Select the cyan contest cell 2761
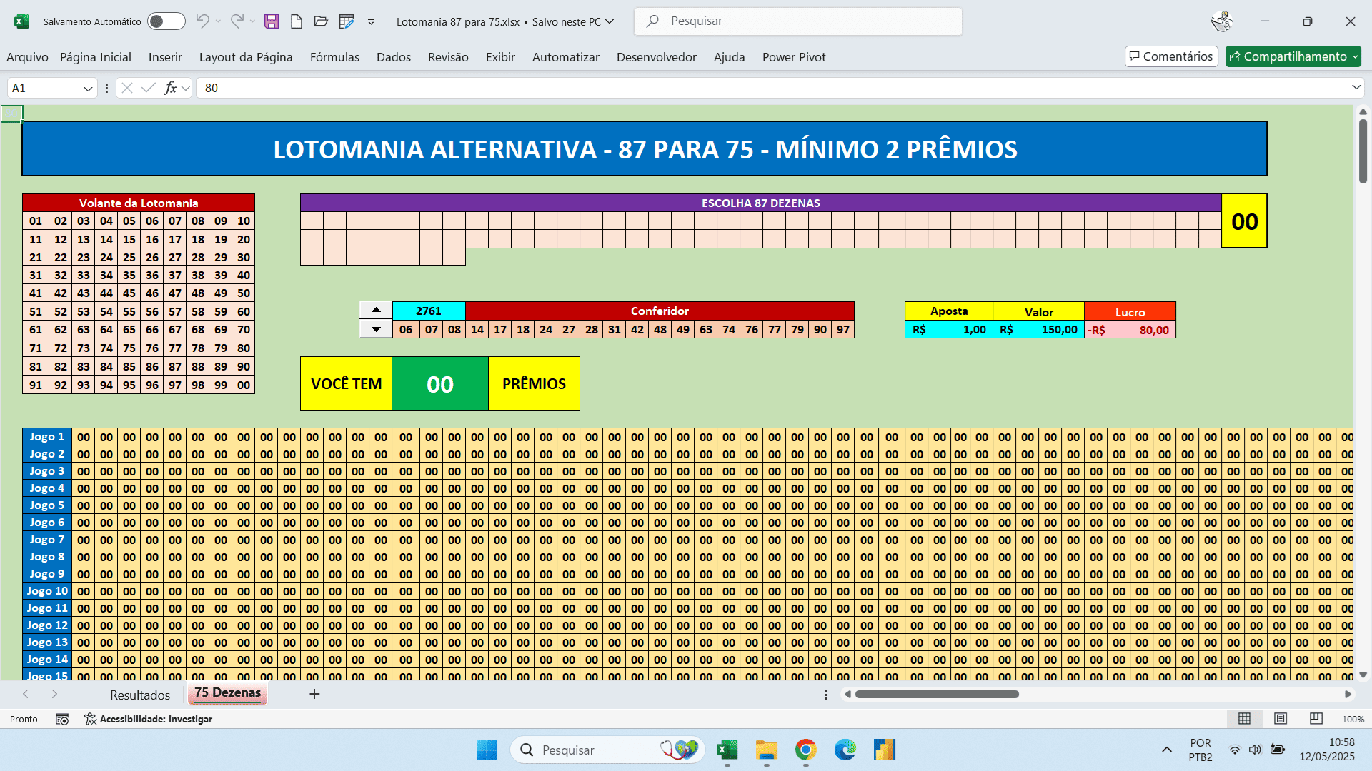The width and height of the screenshot is (1372, 771). [429, 311]
